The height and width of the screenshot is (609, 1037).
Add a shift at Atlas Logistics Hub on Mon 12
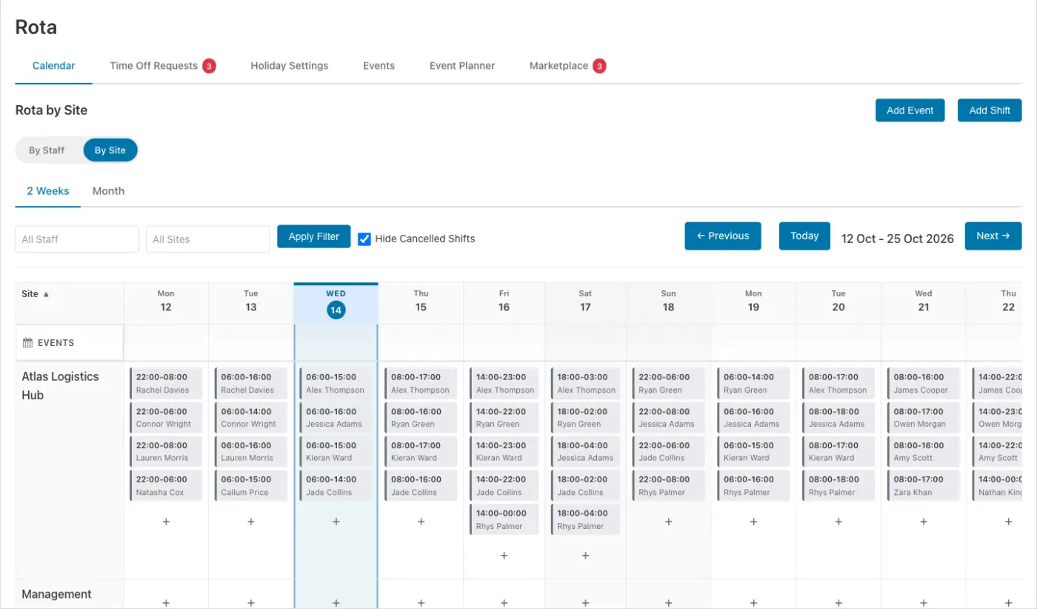[166, 522]
